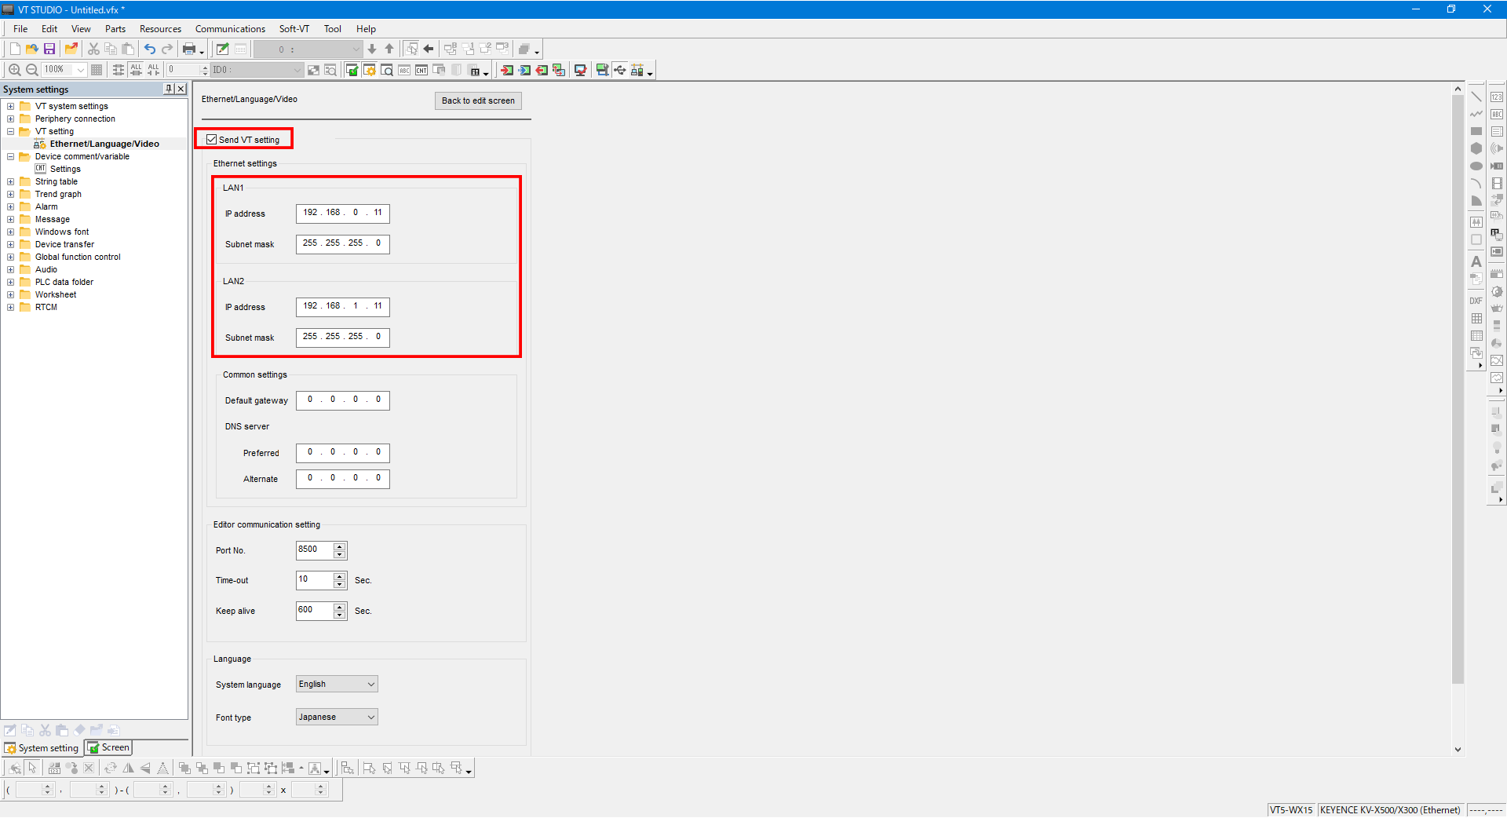Click the USB connection icon
Screen dimensions: 1507x818
[620, 70]
